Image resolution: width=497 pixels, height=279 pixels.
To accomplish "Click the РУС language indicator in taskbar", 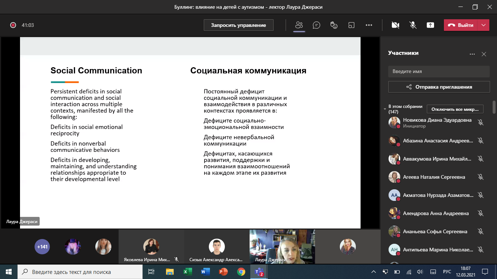I will [447, 271].
